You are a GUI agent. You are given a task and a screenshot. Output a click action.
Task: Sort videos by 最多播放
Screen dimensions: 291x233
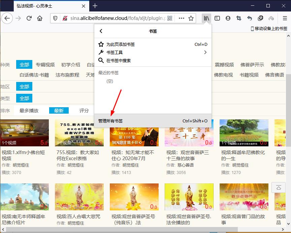tap(29, 111)
